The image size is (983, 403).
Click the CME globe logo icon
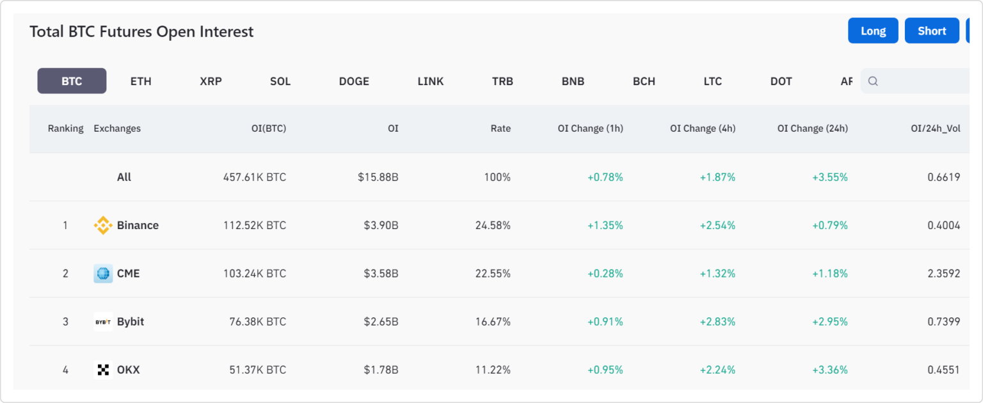pyautogui.click(x=103, y=274)
